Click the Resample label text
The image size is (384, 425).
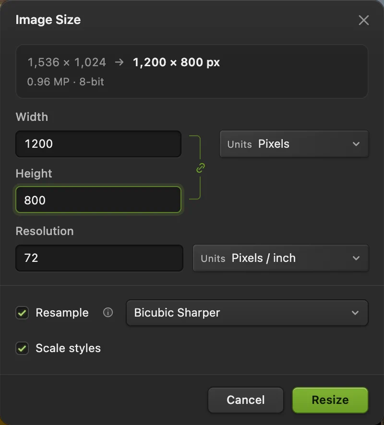(62, 313)
